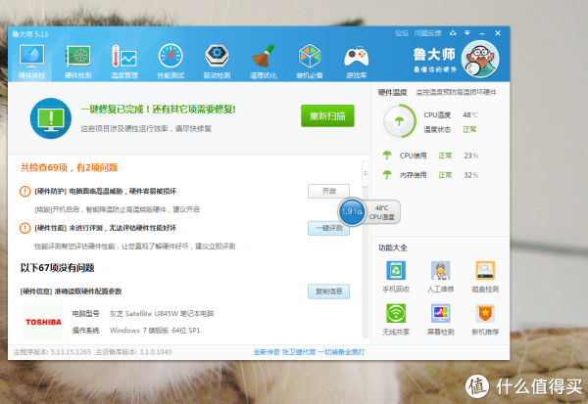Click the 一键评测 benchmark button
This screenshot has height=404, width=588.
(328, 228)
